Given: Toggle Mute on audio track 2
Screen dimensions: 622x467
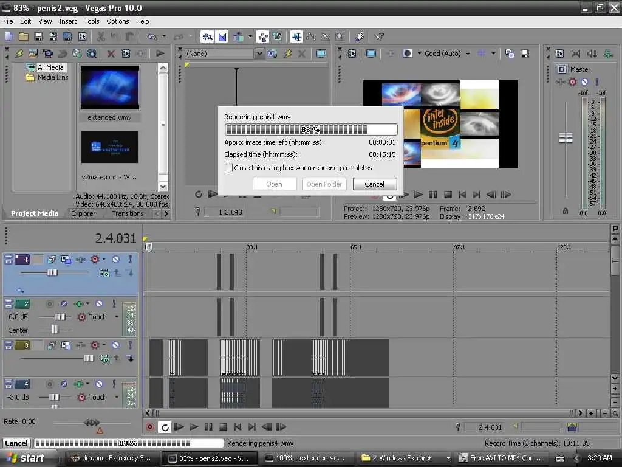Looking at the screenshot, I should click(x=99, y=304).
